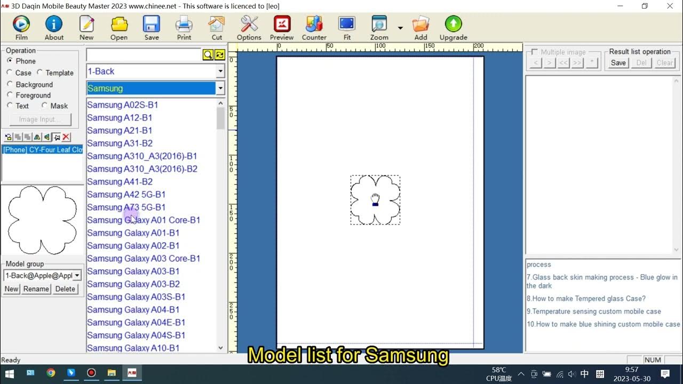Image resolution: width=683 pixels, height=384 pixels.
Task: Click the Fit to screen icon
Action: click(347, 24)
